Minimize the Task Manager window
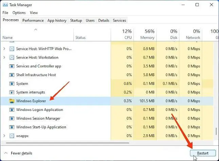The image size is (219, 161). 183,5
